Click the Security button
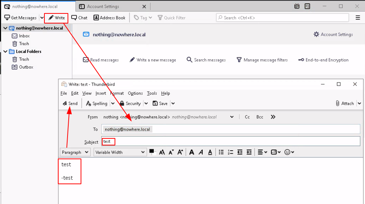This screenshot has width=365, height=204. click(130, 104)
